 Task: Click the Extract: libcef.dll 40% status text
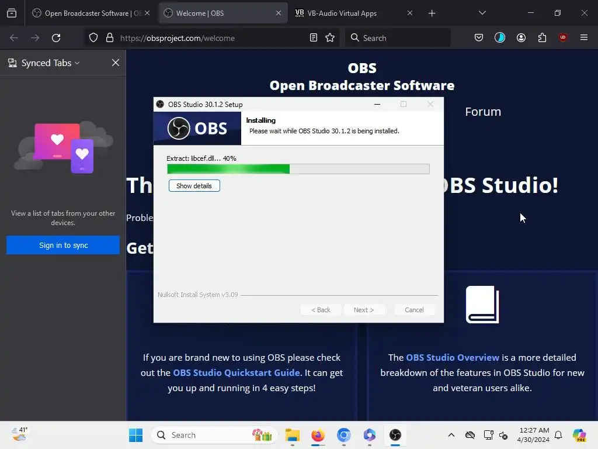pyautogui.click(x=201, y=158)
